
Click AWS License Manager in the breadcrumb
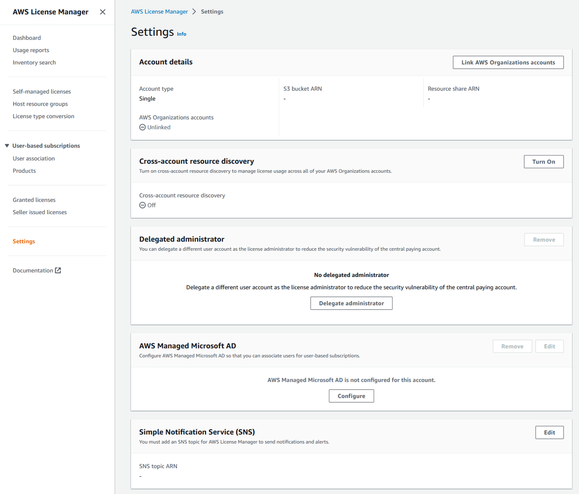tap(159, 11)
